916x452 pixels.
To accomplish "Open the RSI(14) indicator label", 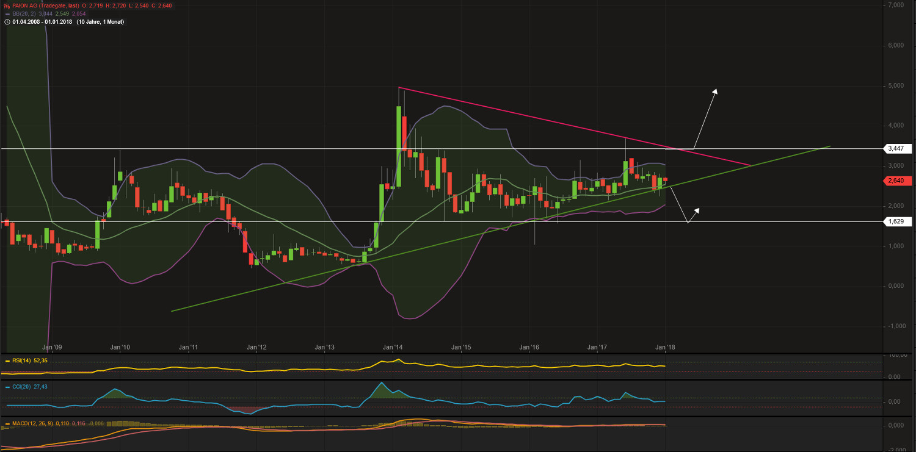I will pyautogui.click(x=22, y=361).
